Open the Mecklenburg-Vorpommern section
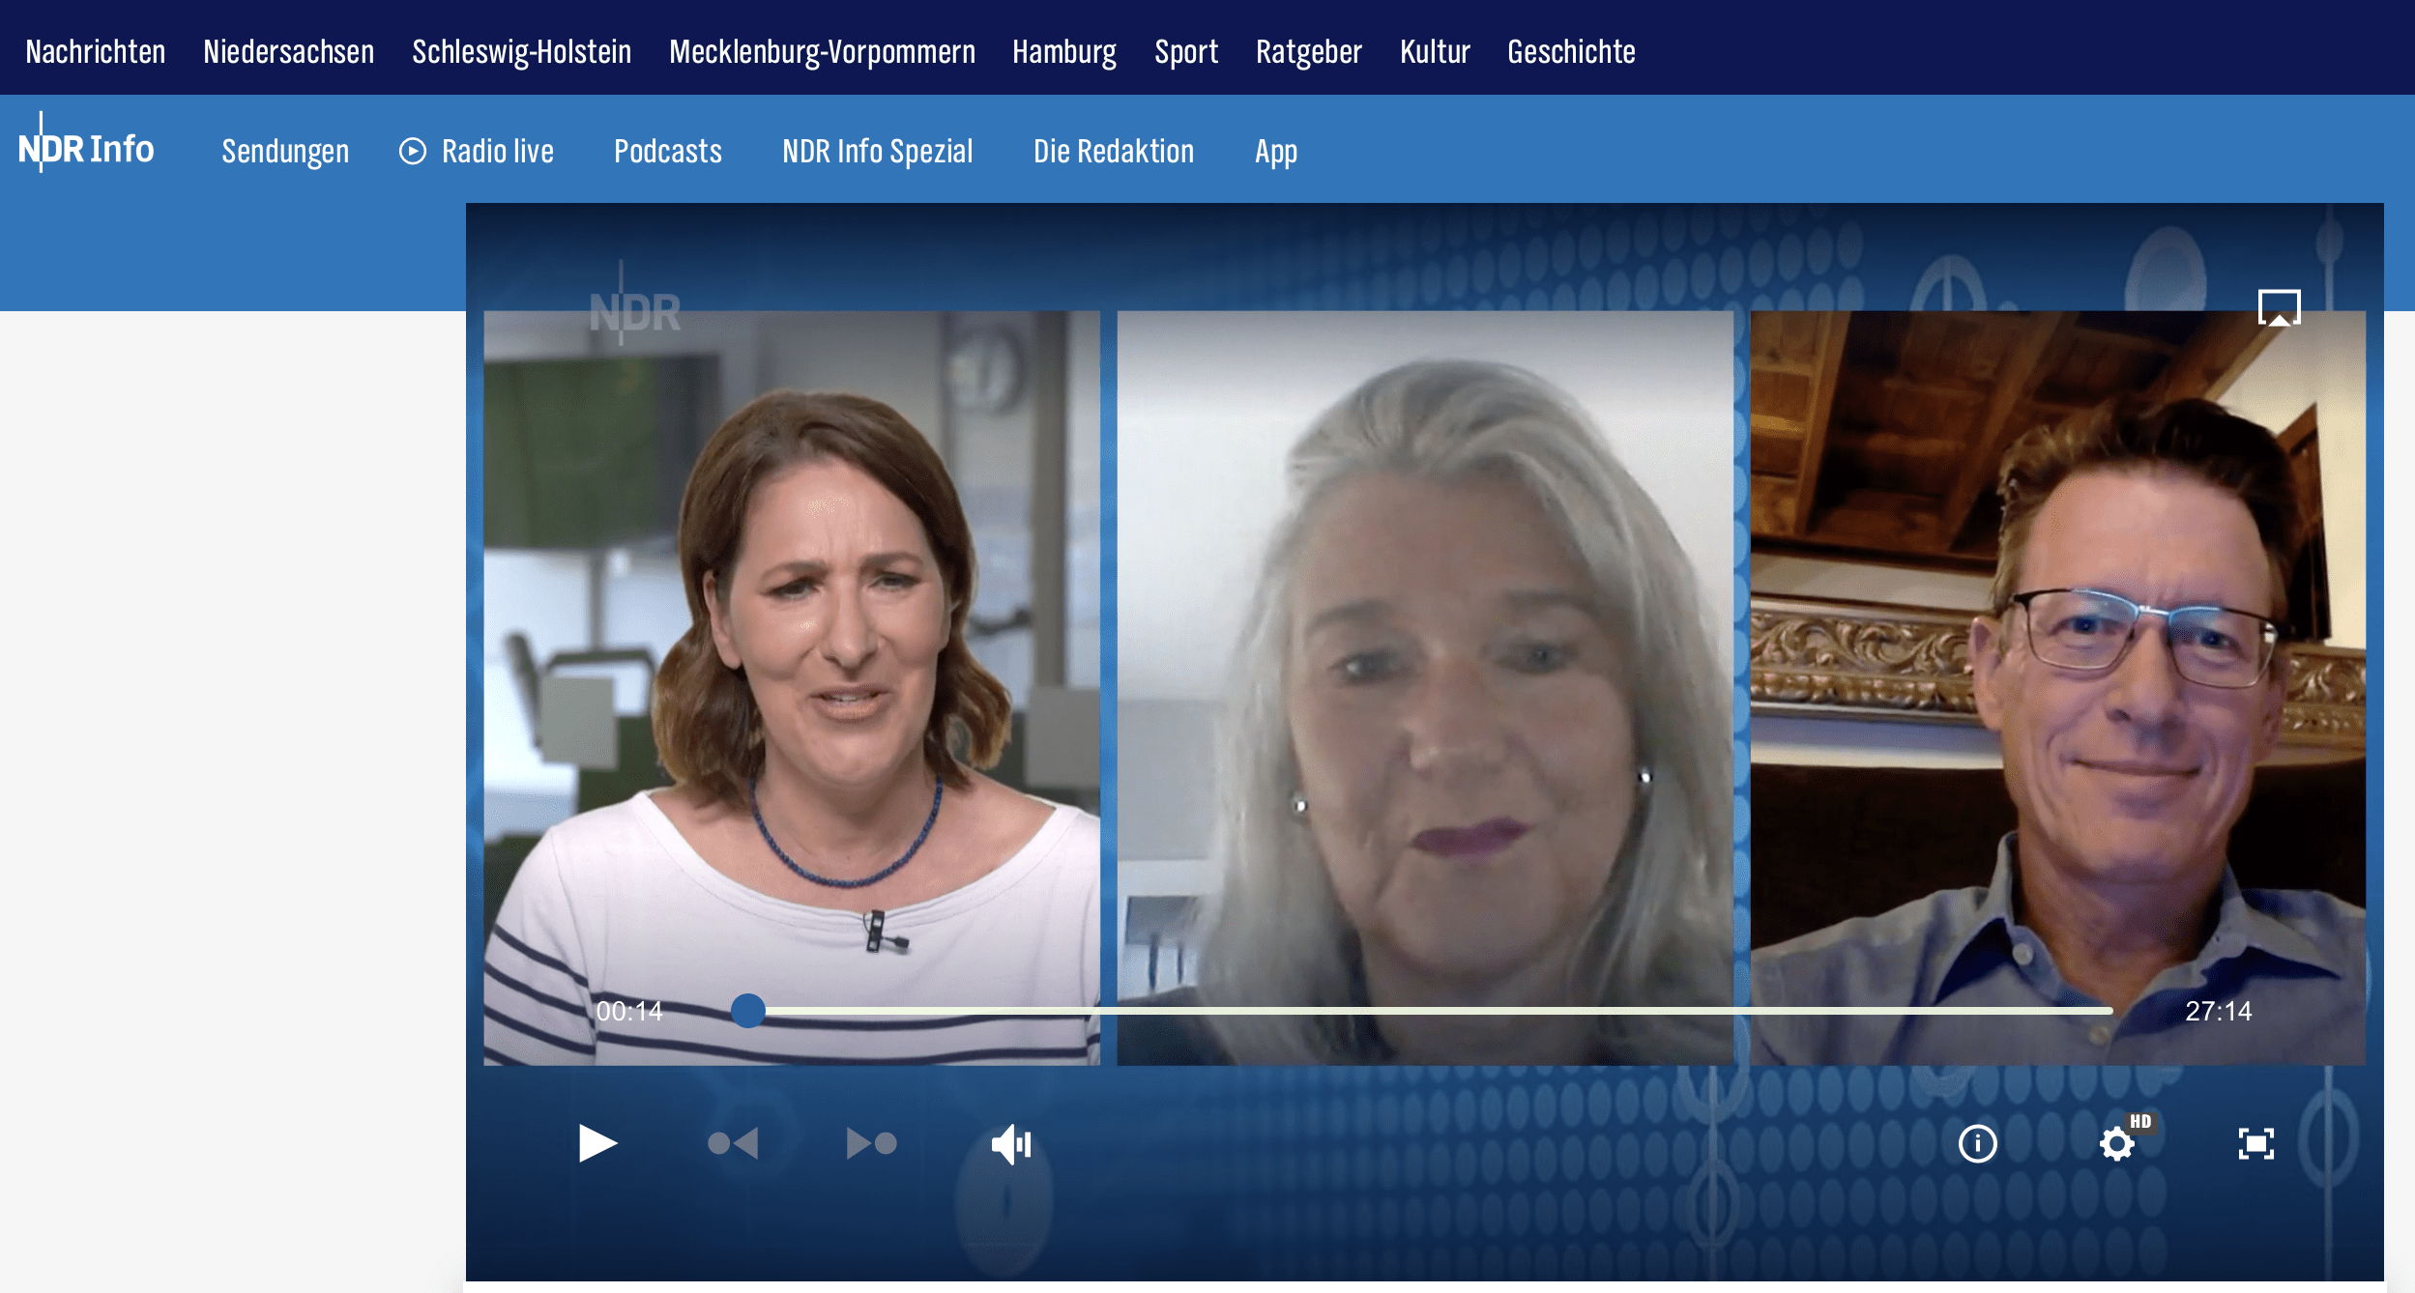This screenshot has height=1293, width=2415. pyautogui.click(x=823, y=51)
